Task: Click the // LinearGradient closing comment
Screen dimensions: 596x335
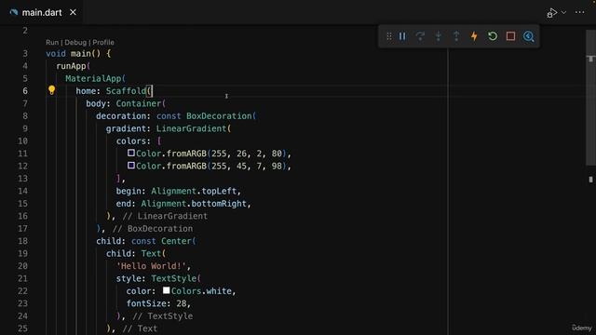Action: (165, 216)
